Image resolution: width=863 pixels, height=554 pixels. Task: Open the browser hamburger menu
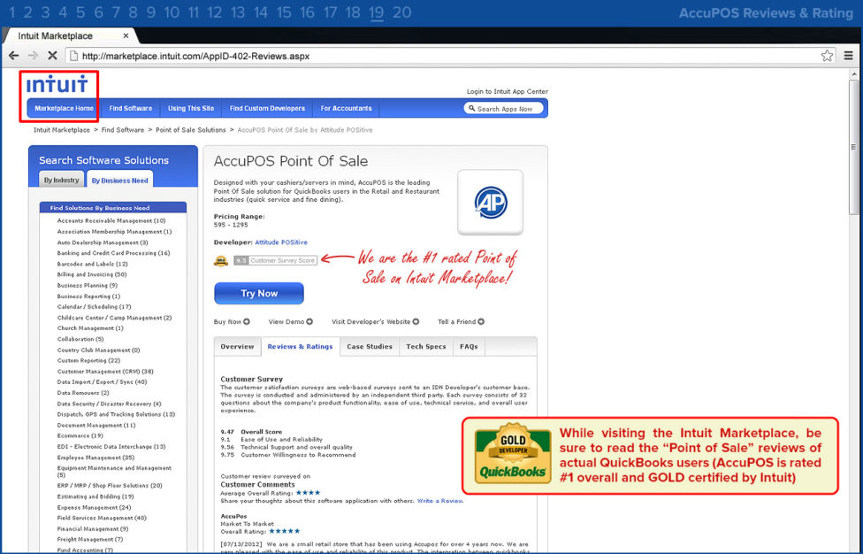849,56
